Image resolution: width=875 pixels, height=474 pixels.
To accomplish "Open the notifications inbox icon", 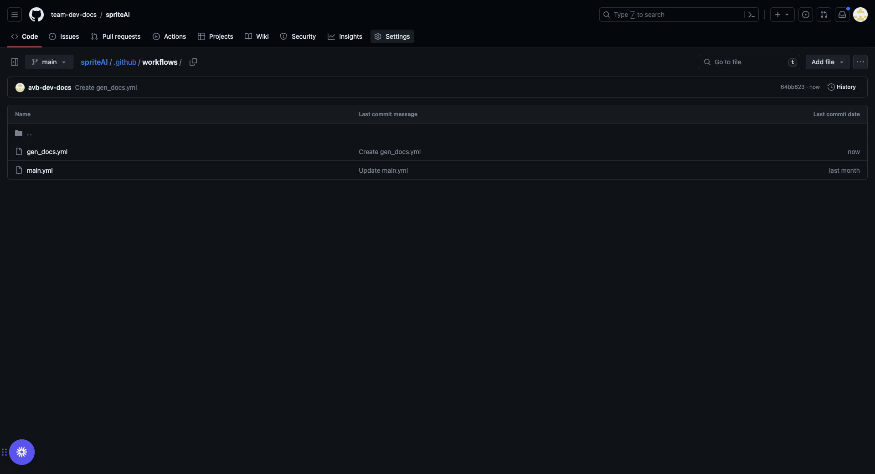I will tap(842, 15).
